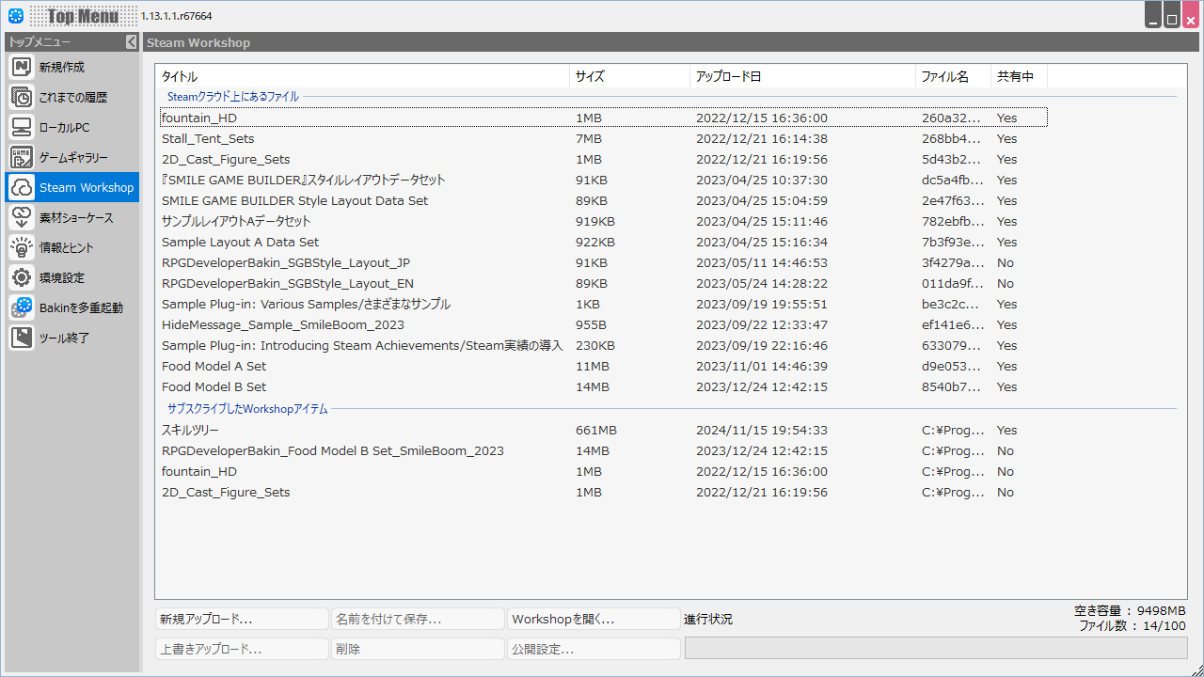Image resolution: width=1204 pixels, height=677 pixels.
Task: Select the subscribed スキルツリー workshop item
Action: [x=190, y=431]
